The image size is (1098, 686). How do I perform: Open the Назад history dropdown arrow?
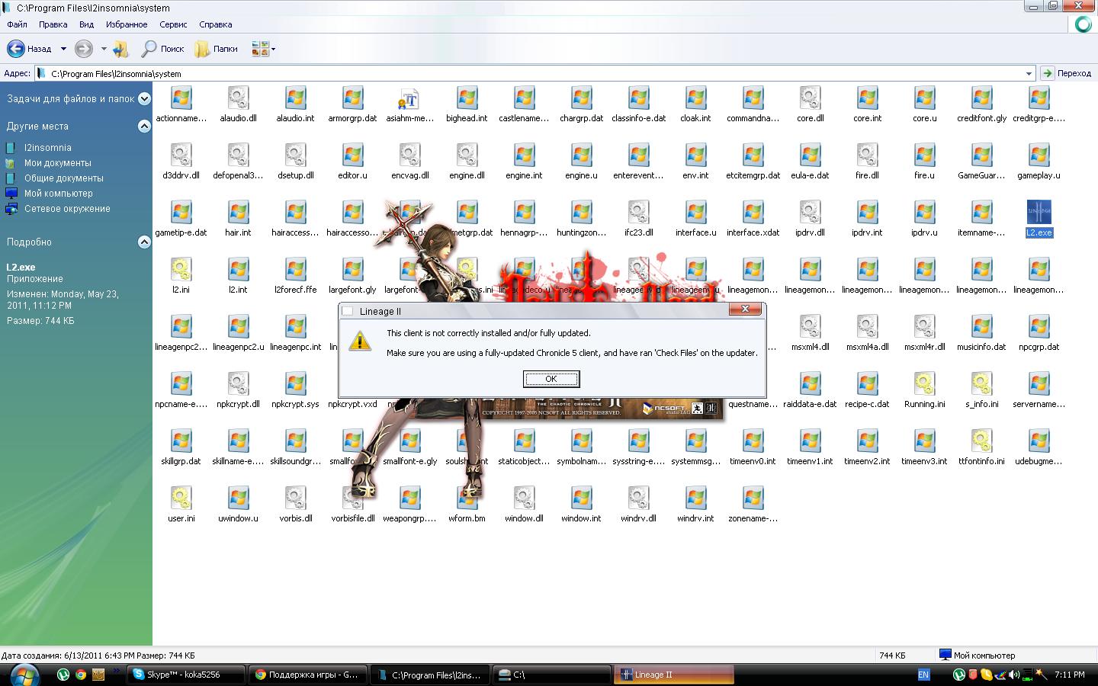click(63, 49)
